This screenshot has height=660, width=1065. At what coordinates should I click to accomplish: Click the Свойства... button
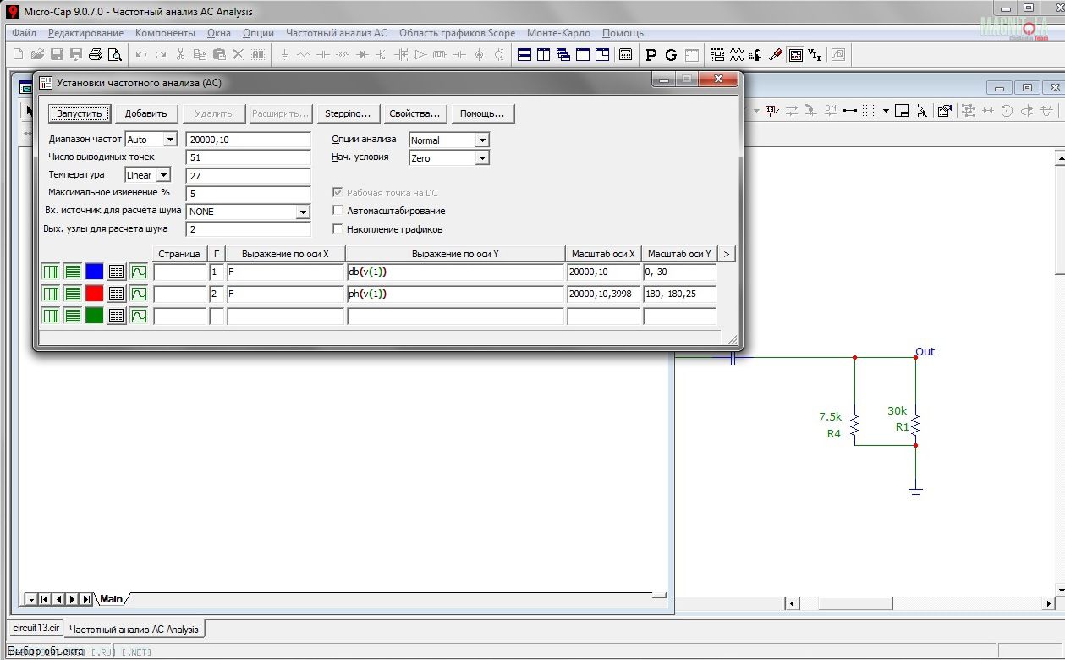(x=414, y=113)
